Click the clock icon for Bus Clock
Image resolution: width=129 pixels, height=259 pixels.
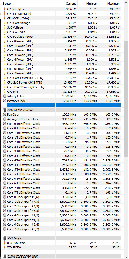pyautogui.click(x=5, y=115)
